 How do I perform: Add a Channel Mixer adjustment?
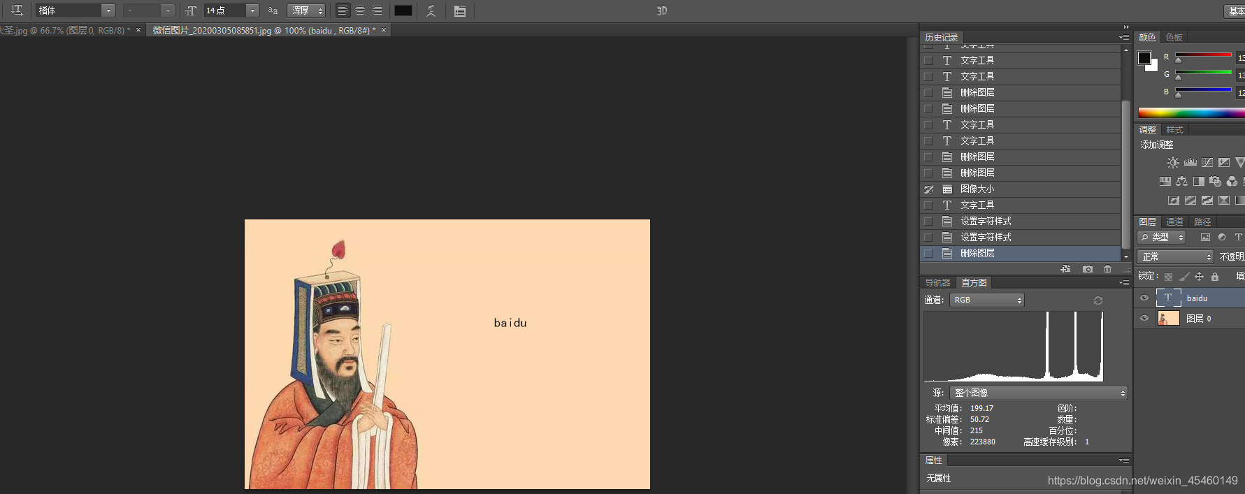pos(1232,181)
